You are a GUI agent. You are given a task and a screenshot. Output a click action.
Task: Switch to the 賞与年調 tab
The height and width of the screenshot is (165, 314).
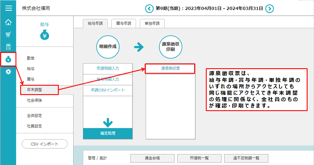click(123, 24)
